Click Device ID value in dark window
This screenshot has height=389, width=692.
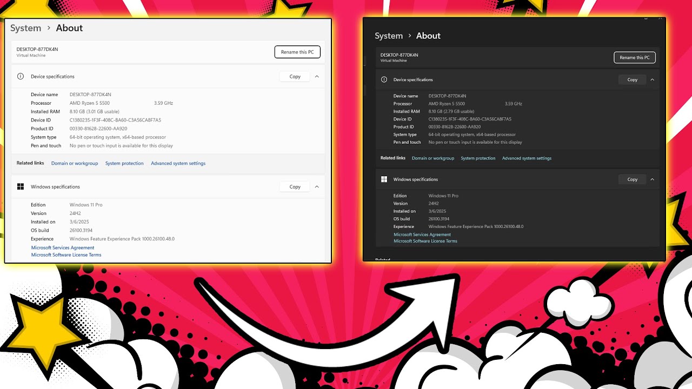tap(470, 119)
